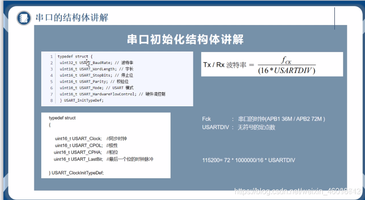
Task: Select the USART_HardwareFlowControl line
Action: 112,94
